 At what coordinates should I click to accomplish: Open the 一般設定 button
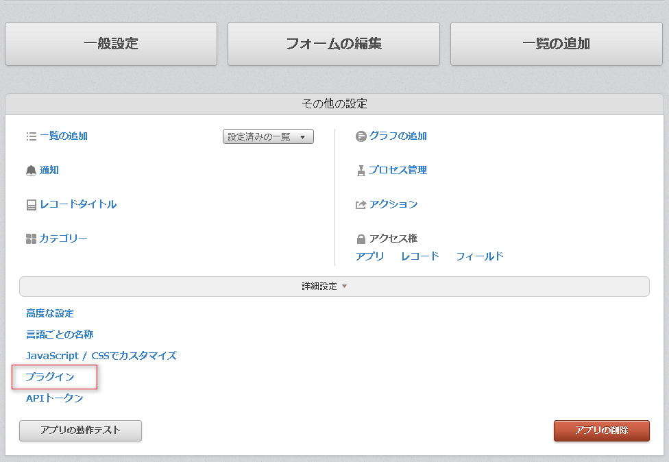[111, 44]
